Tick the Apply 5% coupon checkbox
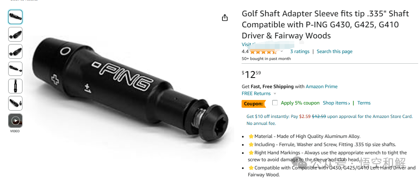The width and height of the screenshot is (419, 180). 275,103
